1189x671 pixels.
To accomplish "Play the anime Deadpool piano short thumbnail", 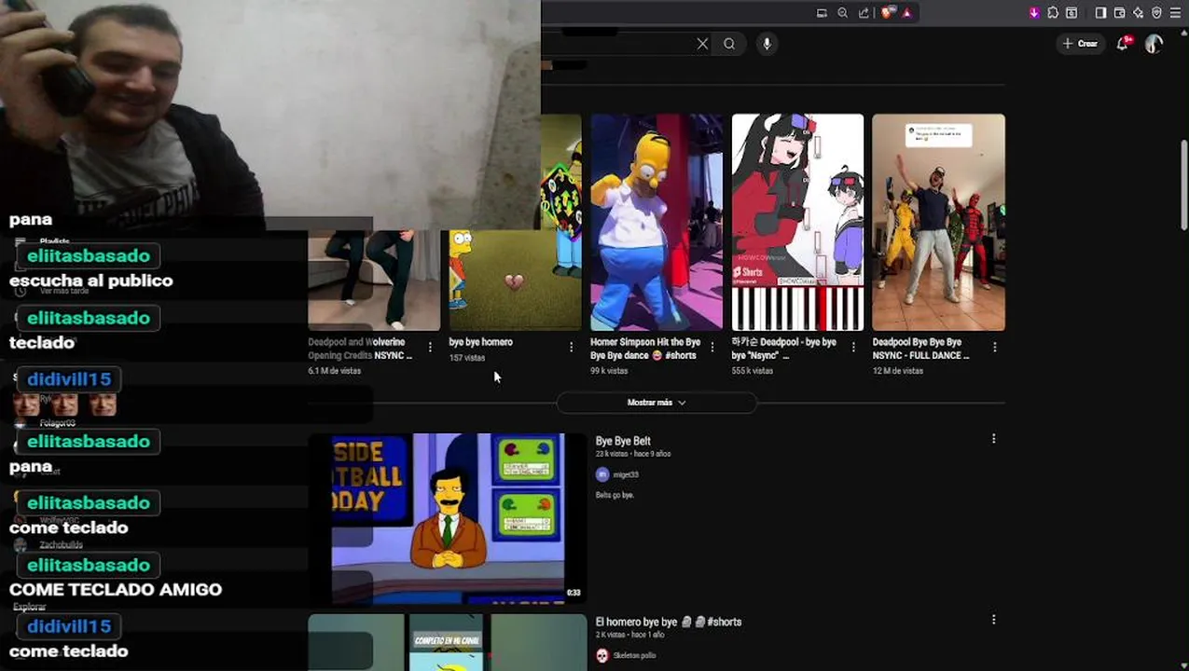I will pos(797,222).
